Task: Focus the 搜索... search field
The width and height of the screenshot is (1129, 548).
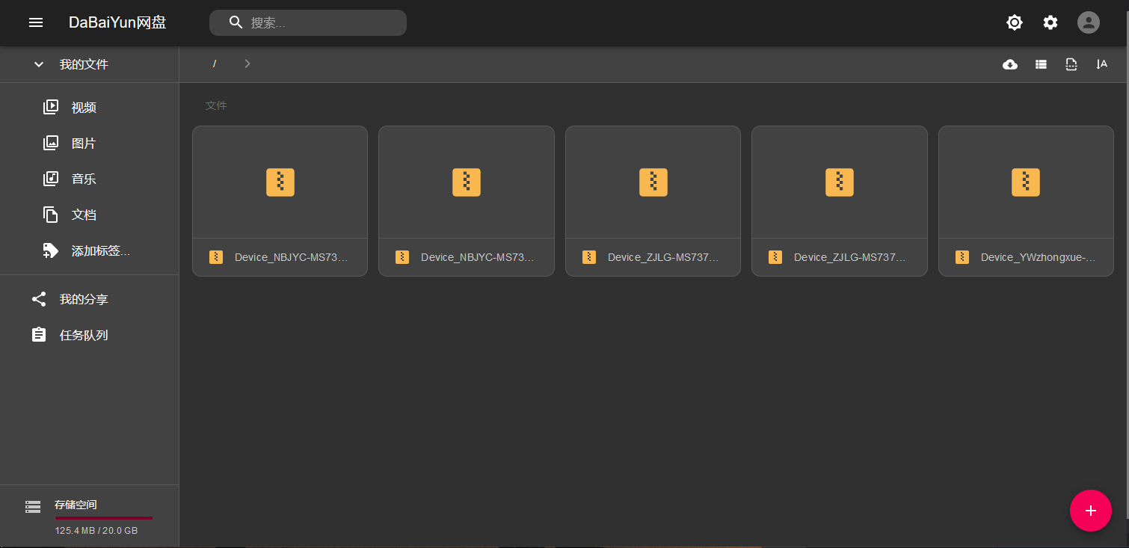Action: pos(308,22)
